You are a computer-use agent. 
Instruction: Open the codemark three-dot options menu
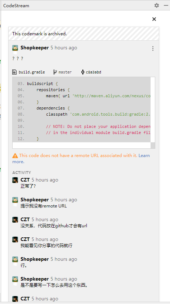pyautogui.click(x=153, y=48)
